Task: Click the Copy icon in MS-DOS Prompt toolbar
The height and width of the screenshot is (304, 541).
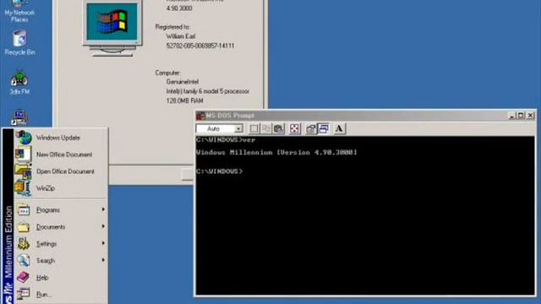Action: [x=266, y=128]
